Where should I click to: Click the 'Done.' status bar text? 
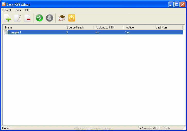coord(6,128)
